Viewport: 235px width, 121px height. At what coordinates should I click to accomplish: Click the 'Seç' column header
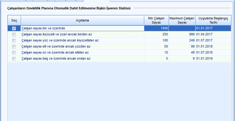[x=14, y=20]
